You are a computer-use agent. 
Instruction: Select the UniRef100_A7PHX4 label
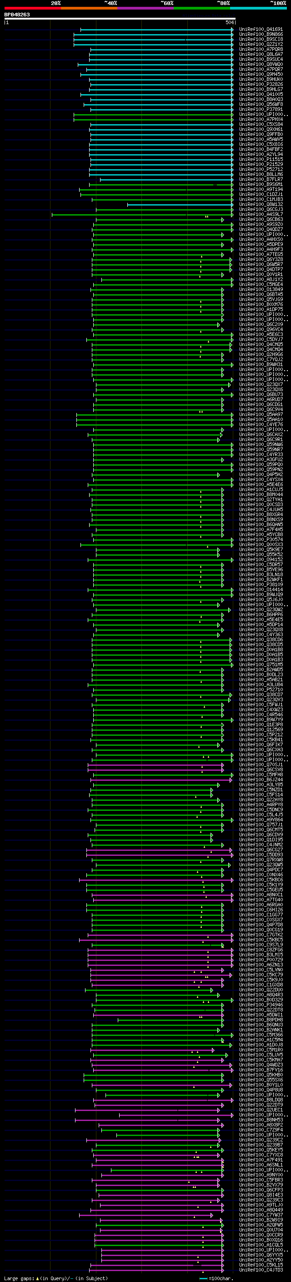coord(261,120)
